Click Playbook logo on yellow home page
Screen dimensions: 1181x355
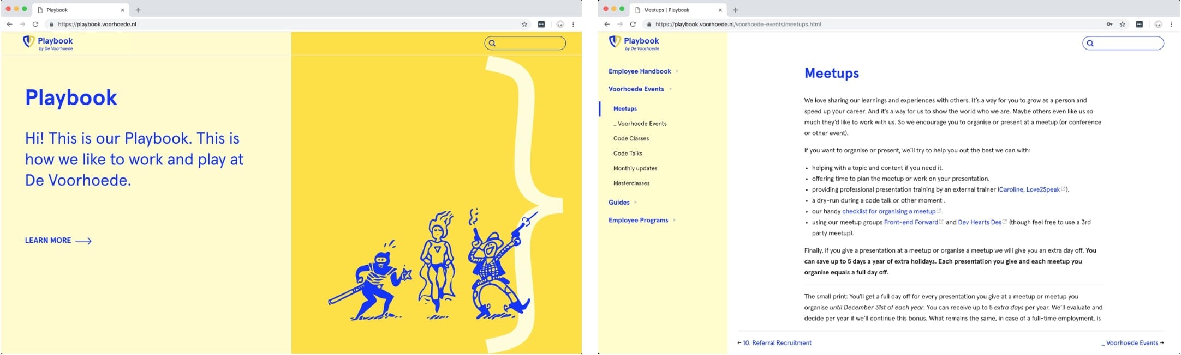[48, 43]
